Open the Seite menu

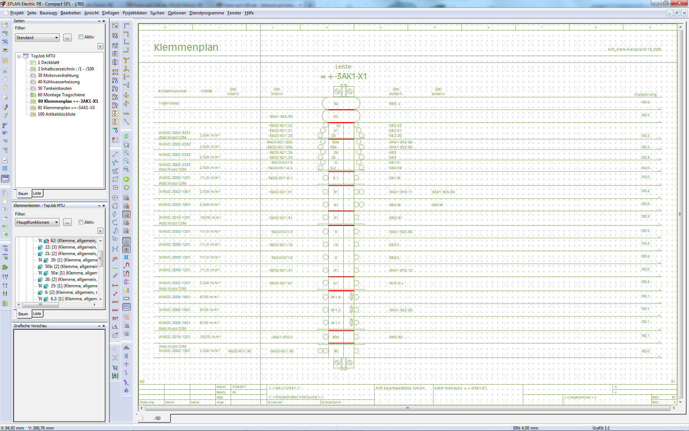[32, 13]
